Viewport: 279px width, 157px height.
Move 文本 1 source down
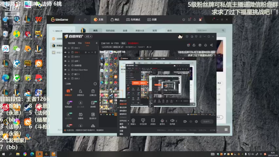coord(92,52)
